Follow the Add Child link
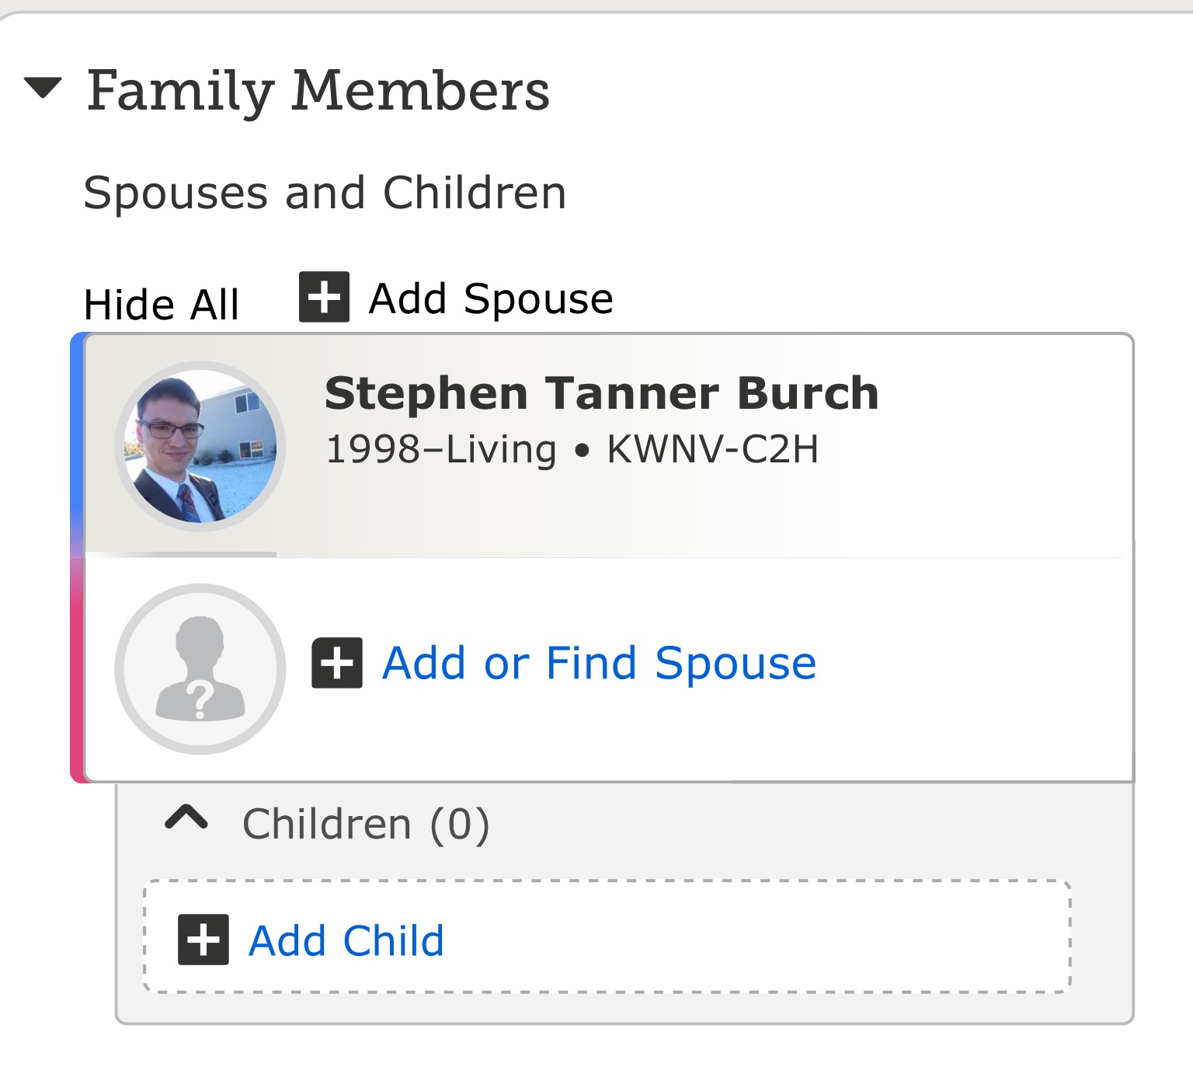Image resolution: width=1193 pixels, height=1081 pixels. 346,940
